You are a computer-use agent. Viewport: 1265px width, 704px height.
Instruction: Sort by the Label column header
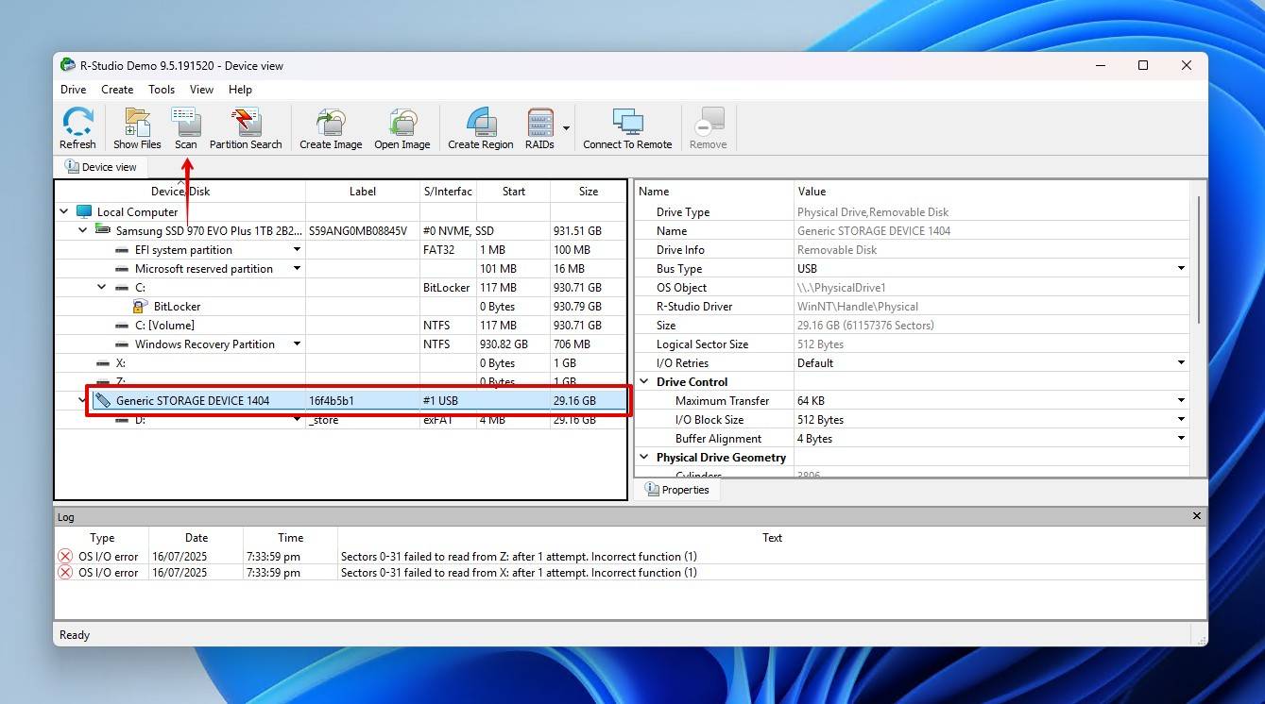(363, 191)
